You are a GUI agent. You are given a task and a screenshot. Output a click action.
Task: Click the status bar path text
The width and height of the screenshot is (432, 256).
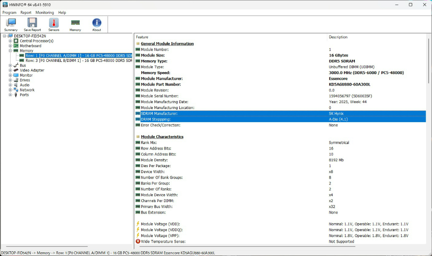tap(108, 253)
